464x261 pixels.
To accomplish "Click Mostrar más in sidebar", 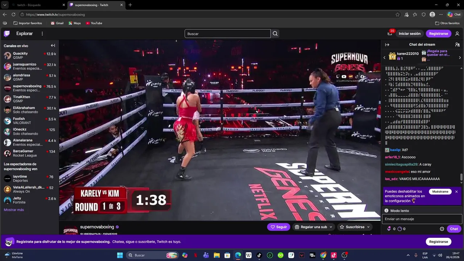I will coord(14,210).
